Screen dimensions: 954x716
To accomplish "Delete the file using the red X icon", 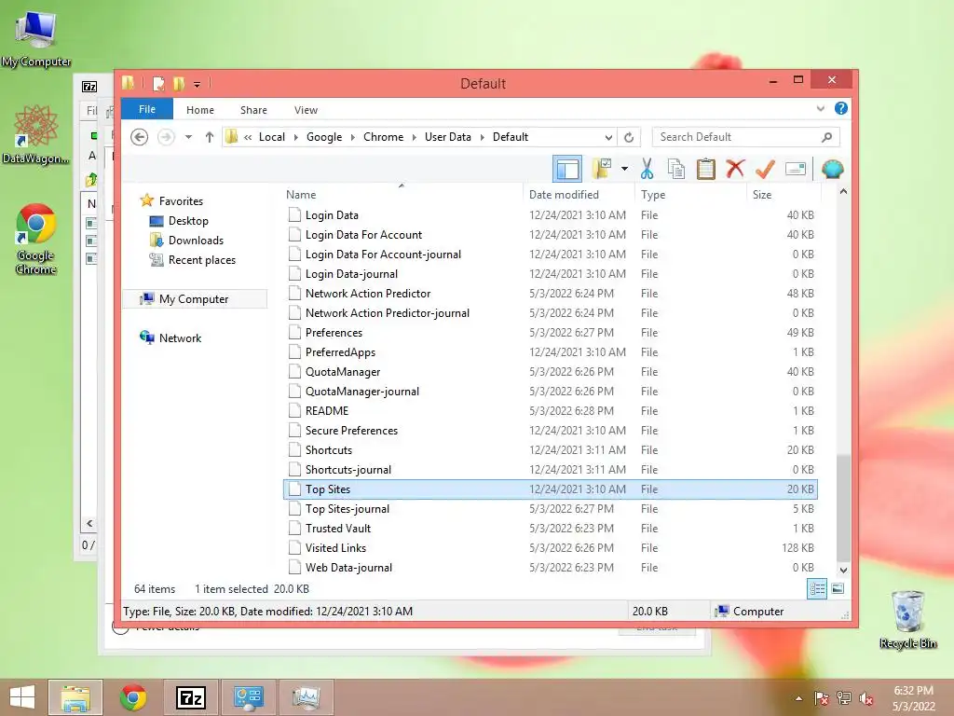I will point(735,169).
